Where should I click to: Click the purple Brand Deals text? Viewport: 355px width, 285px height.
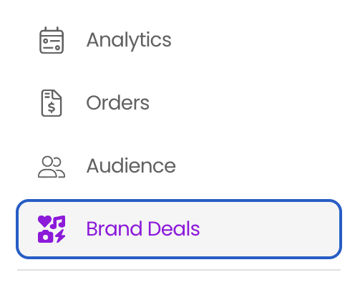click(x=143, y=228)
